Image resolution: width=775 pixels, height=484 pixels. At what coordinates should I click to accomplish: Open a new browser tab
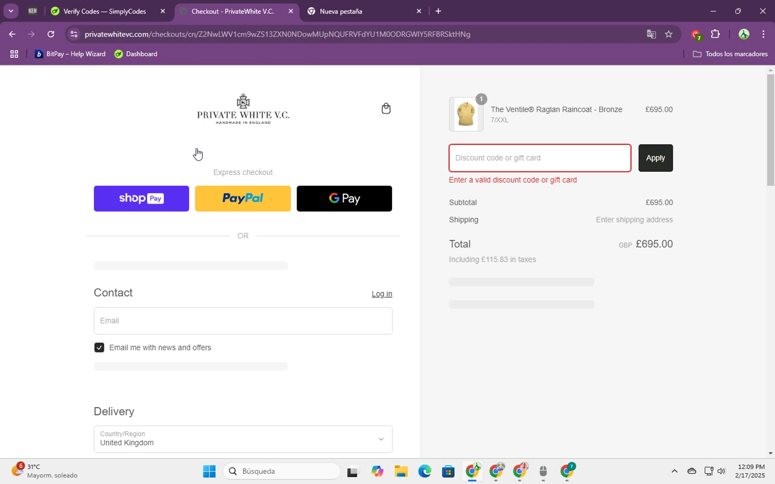click(x=438, y=11)
